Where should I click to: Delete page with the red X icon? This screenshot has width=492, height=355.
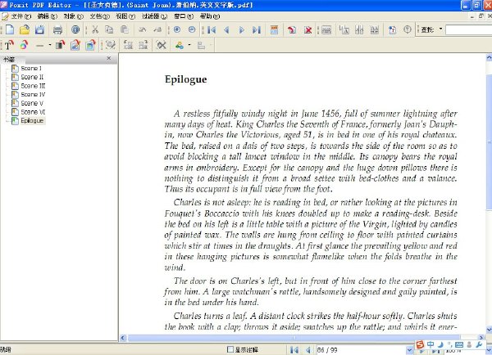tap(308, 29)
